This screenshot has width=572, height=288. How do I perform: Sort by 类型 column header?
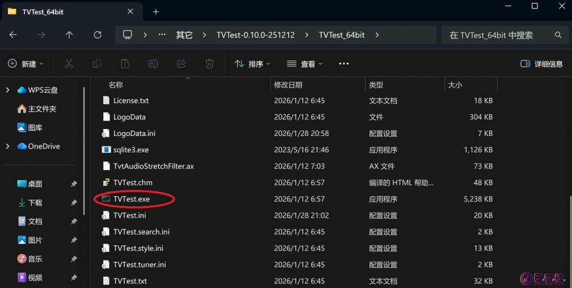376,85
